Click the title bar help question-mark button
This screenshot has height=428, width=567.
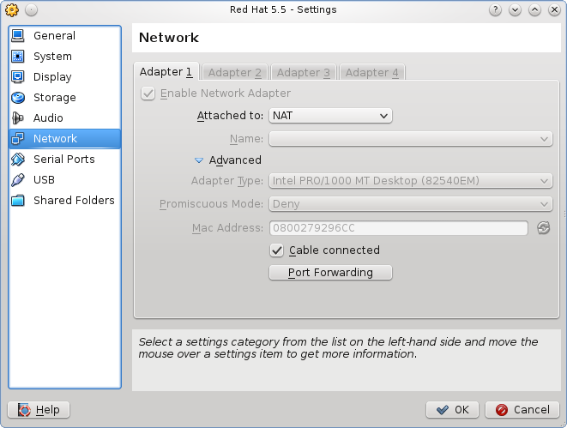495,9
